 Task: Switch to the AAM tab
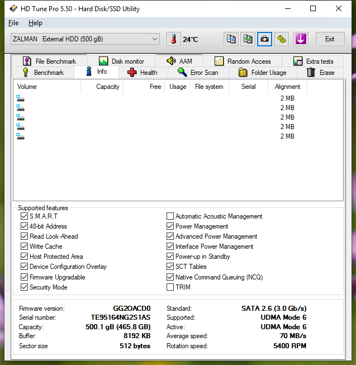click(179, 61)
